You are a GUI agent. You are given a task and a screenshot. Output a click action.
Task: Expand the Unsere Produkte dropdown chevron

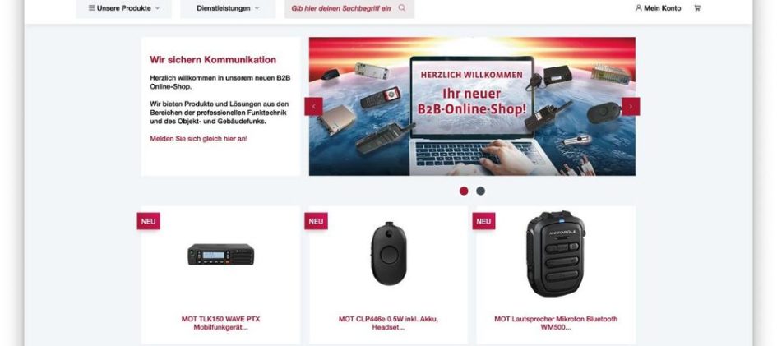158,8
